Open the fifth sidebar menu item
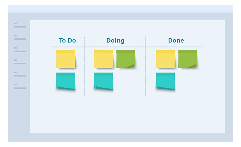This screenshot has height=147, width=241. point(20,74)
